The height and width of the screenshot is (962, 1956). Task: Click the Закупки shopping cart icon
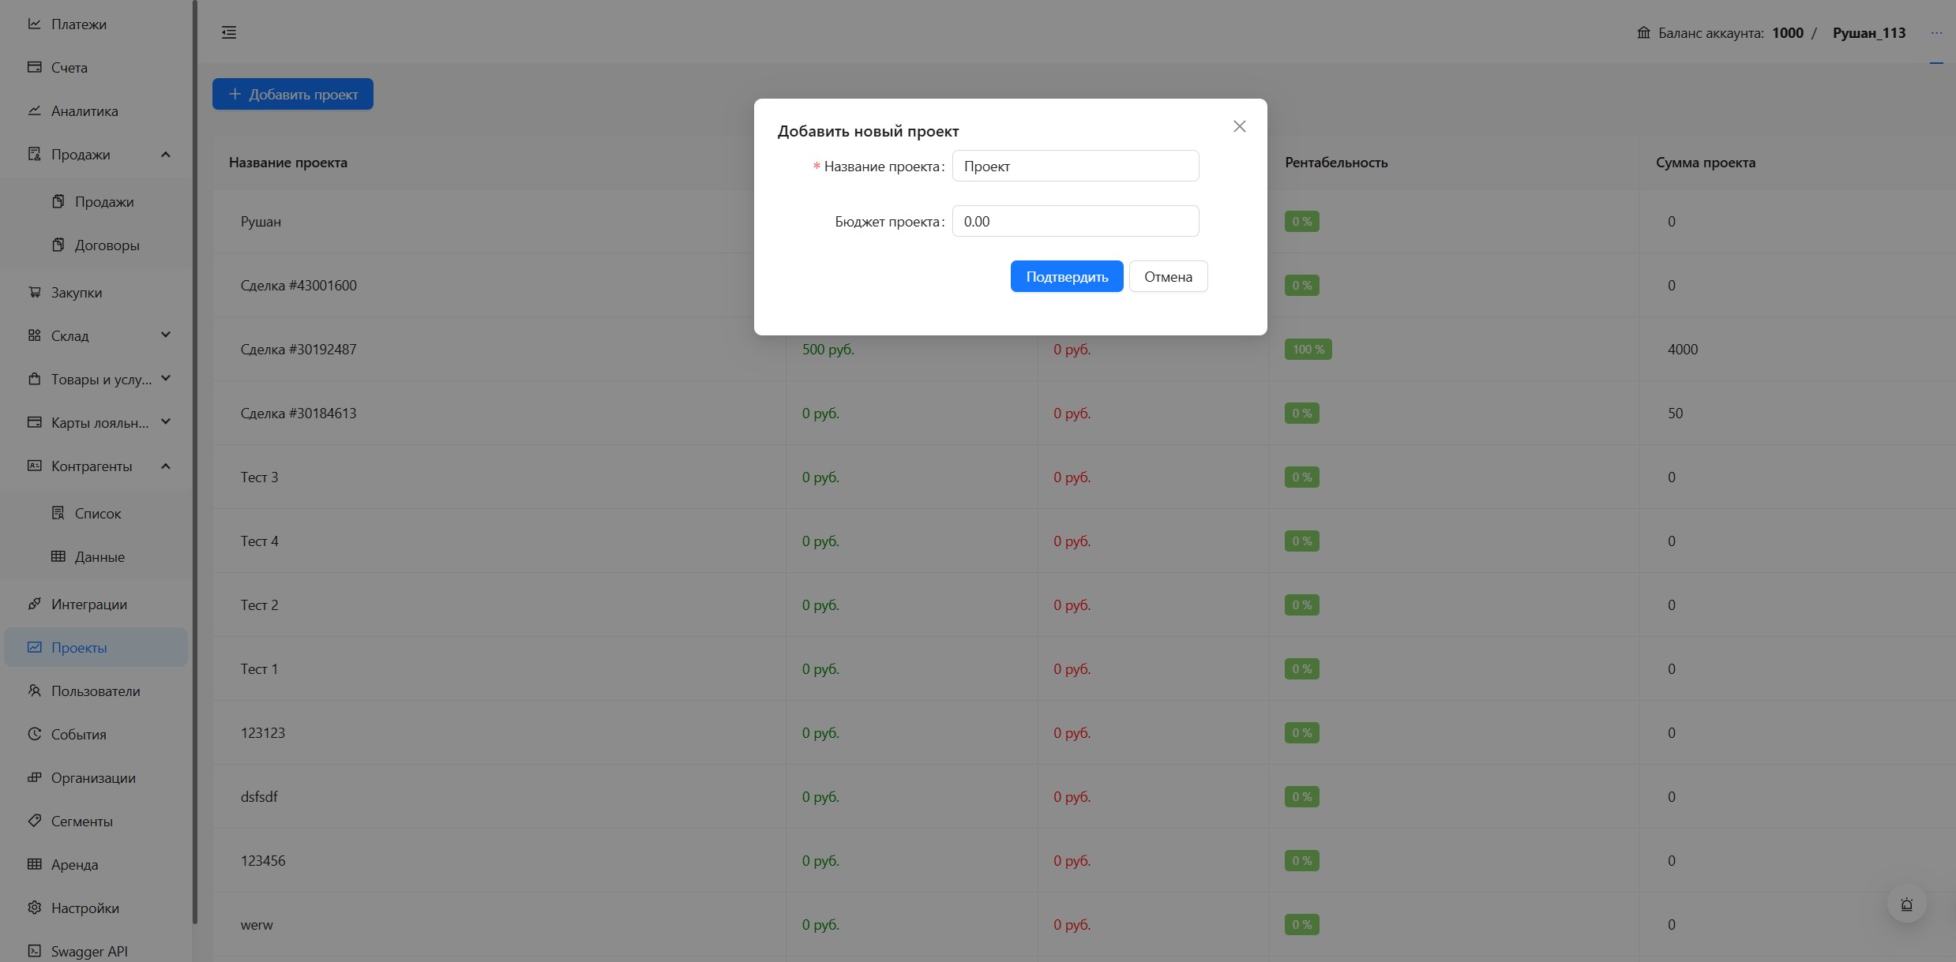tap(35, 292)
